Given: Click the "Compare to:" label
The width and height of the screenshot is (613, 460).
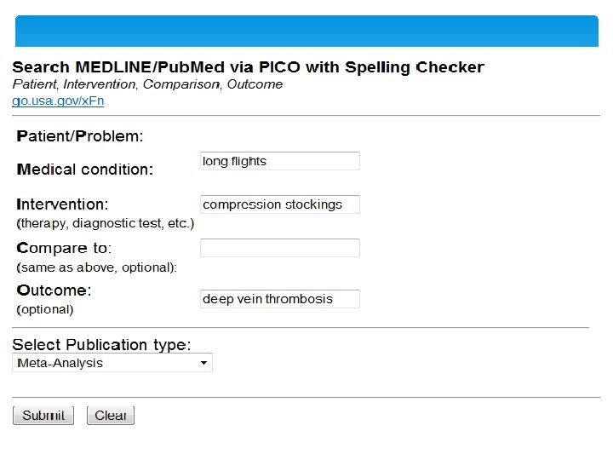Looking at the screenshot, I should [65, 249].
